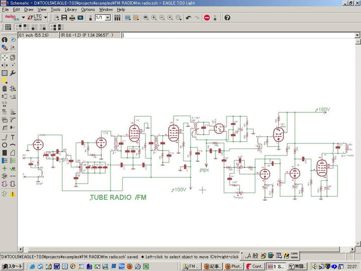Click the Undo arrow icon
Screen dimensions: 361x271
tap(188, 18)
